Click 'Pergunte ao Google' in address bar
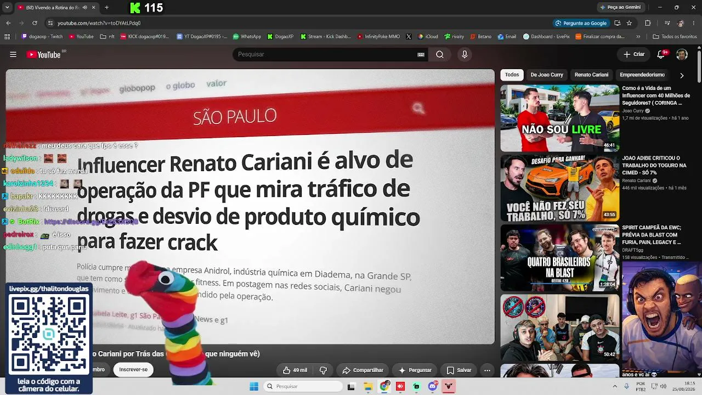The width and height of the screenshot is (702, 395). [581, 23]
